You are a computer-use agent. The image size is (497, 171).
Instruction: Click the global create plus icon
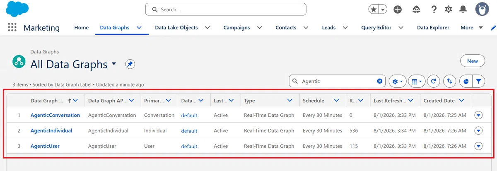[398, 9]
